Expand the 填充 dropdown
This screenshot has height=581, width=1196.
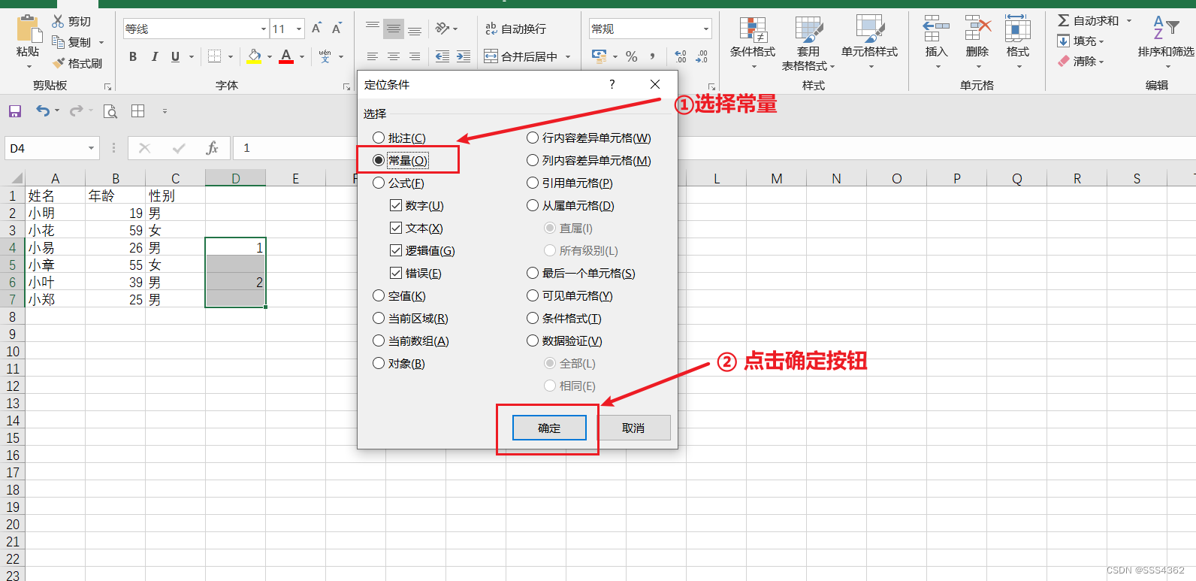click(1101, 41)
